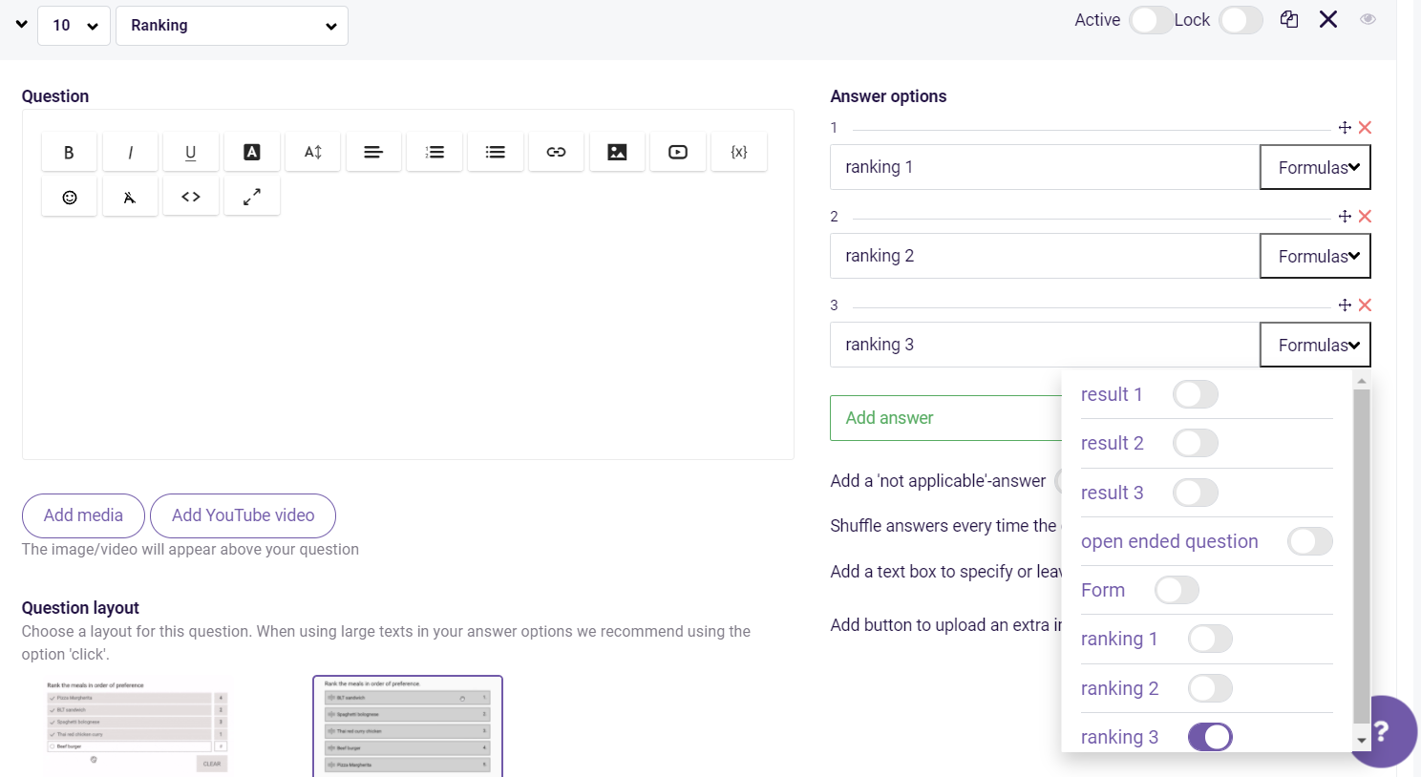Enable the Active toggle

pos(1150,19)
